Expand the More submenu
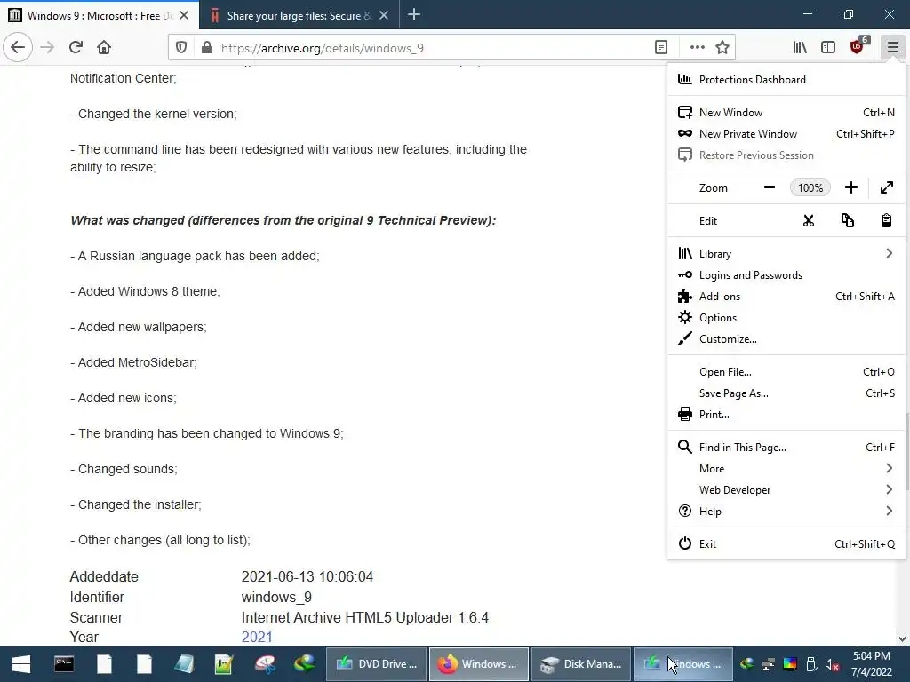This screenshot has width=910, height=682. pos(786,469)
